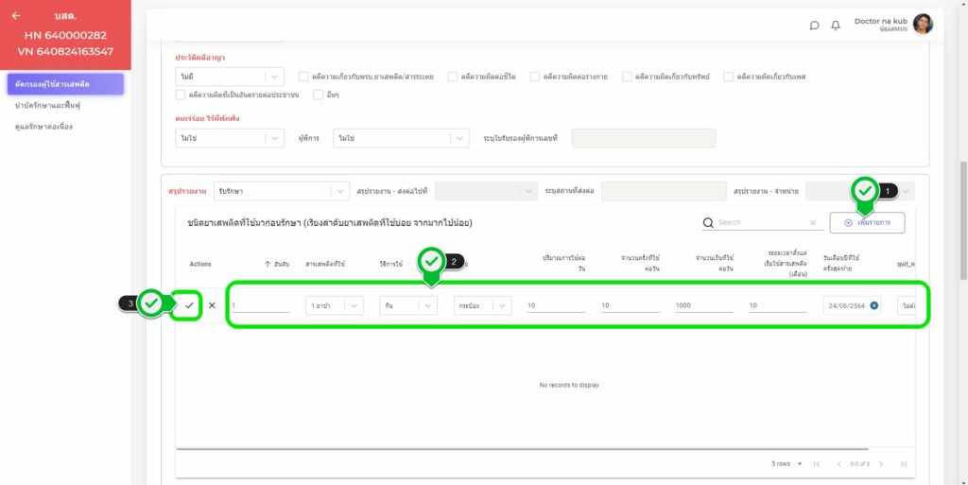Click the magnifier search icon in table

tap(708, 223)
